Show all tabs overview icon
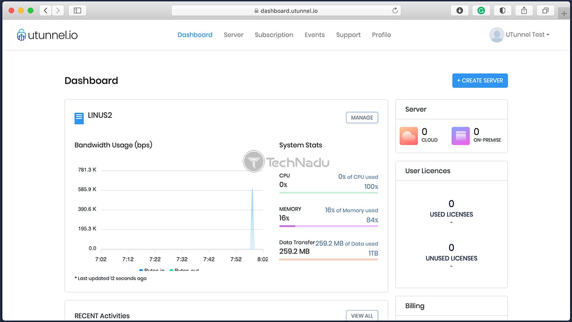This screenshot has height=322, width=572. click(545, 10)
